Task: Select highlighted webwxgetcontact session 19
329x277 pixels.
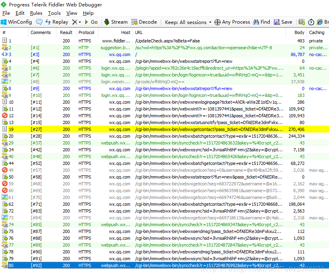Action: click(160, 129)
